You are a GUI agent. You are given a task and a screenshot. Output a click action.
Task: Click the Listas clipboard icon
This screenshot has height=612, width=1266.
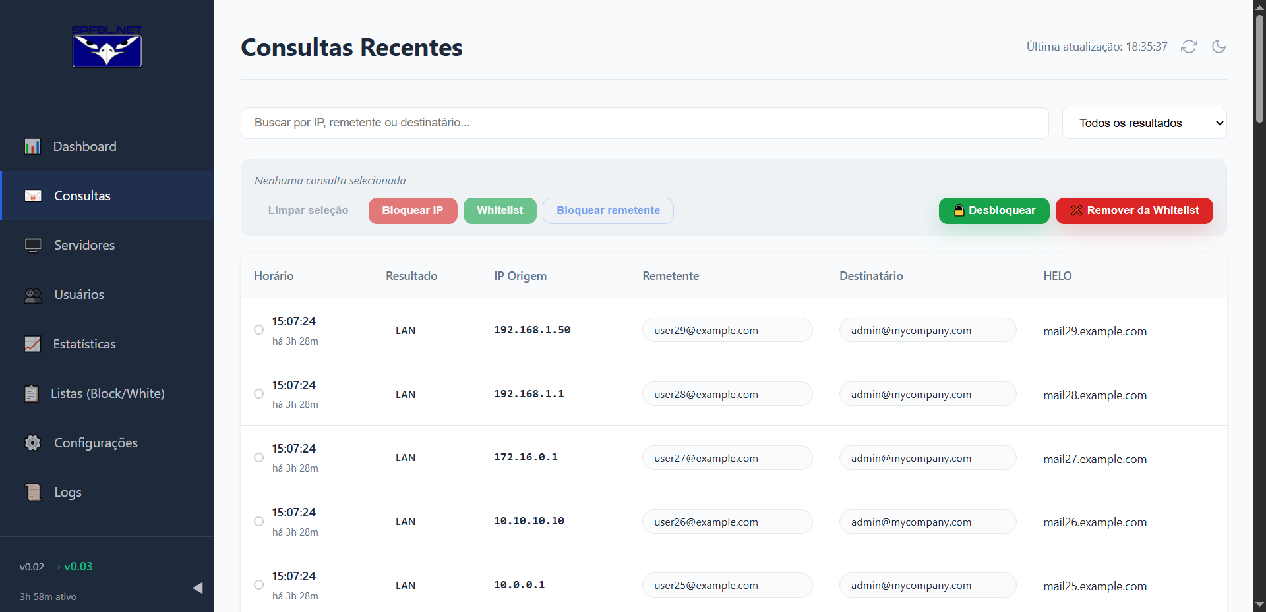[x=31, y=393]
